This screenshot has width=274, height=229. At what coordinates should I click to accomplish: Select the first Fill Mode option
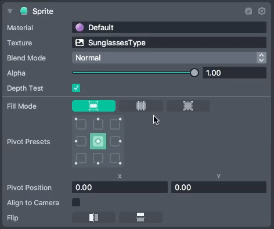(93, 106)
